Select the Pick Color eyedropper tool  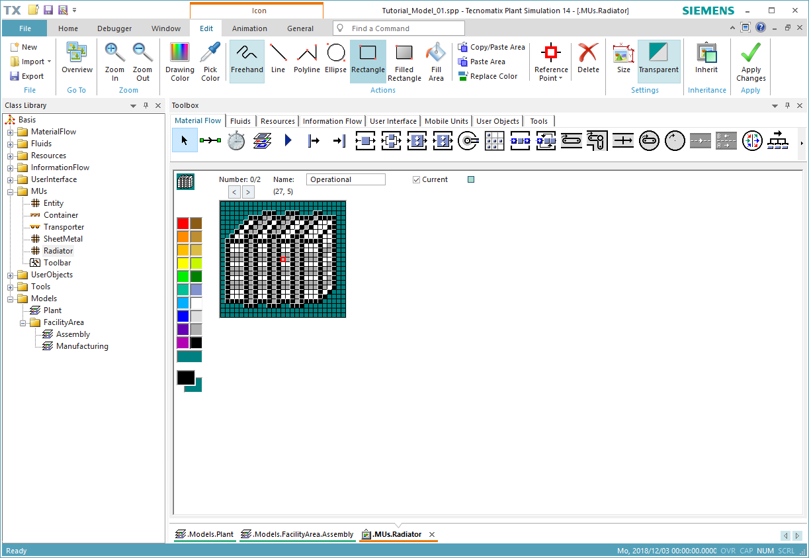point(210,61)
